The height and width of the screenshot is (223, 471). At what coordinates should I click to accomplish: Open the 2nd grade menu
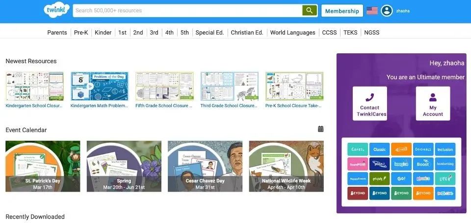pos(138,33)
